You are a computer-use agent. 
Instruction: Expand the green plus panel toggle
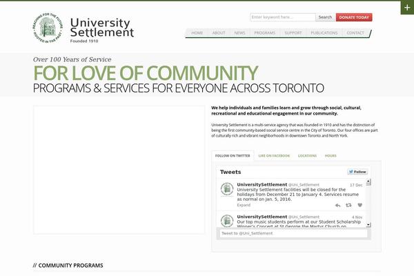click(x=407, y=8)
